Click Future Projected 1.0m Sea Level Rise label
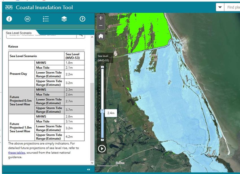 21,127
